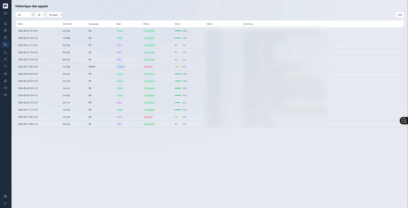Export call history with the CSV button

coord(400,15)
